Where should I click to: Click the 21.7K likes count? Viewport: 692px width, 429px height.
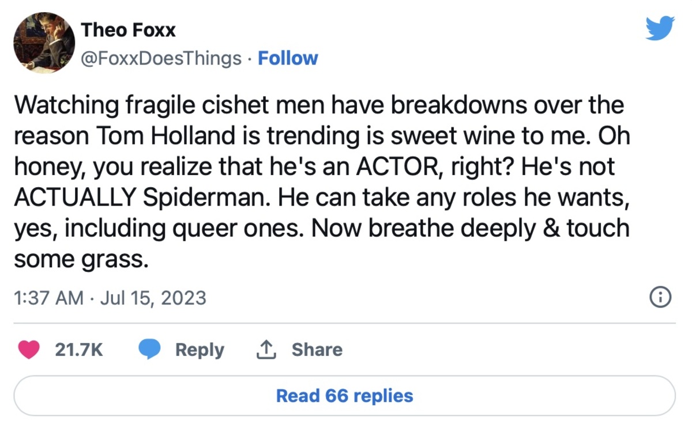78,350
